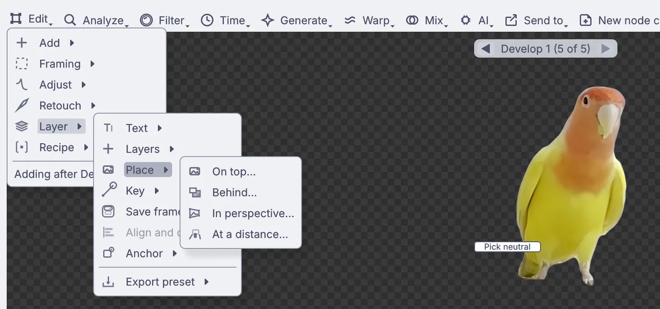Viewport: 660px width, 309px height.
Task: Click the AI chip icon
Action: [466, 20]
